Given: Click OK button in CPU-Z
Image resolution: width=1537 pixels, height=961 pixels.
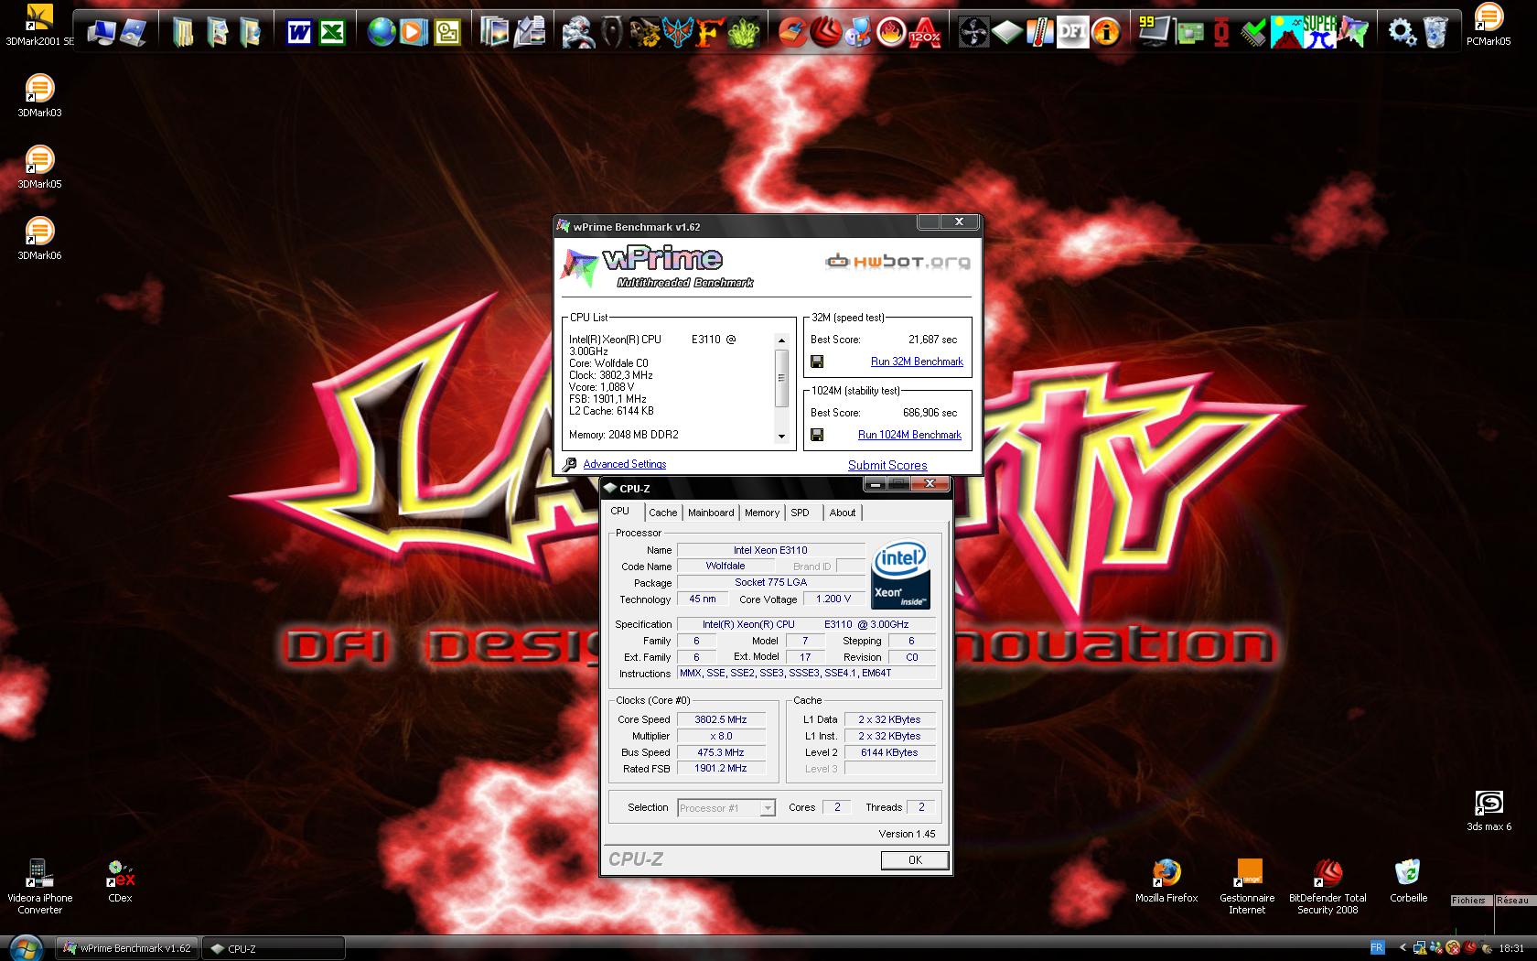Looking at the screenshot, I should tap(915, 859).
